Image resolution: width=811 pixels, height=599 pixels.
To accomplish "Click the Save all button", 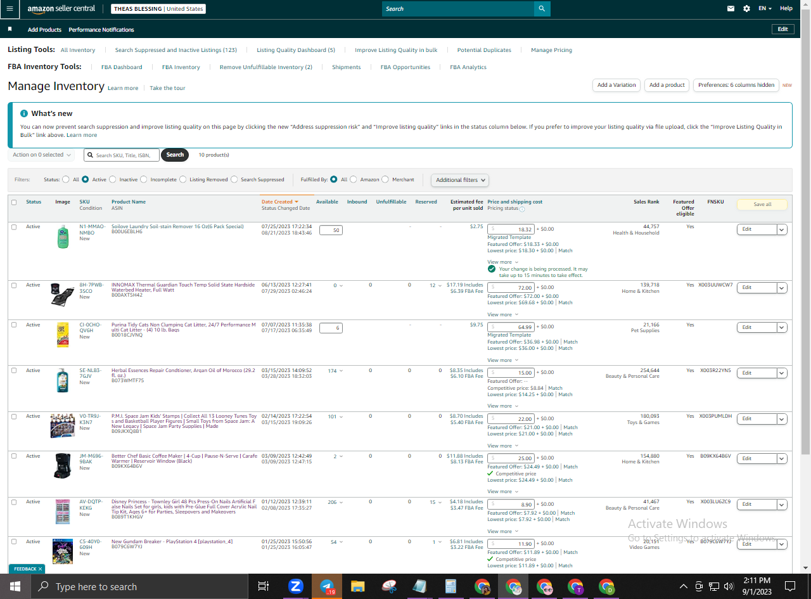I will click(x=762, y=205).
